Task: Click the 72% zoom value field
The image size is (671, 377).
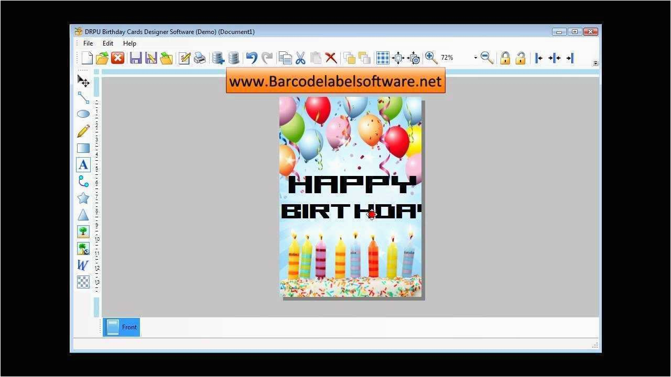Action: click(456, 58)
